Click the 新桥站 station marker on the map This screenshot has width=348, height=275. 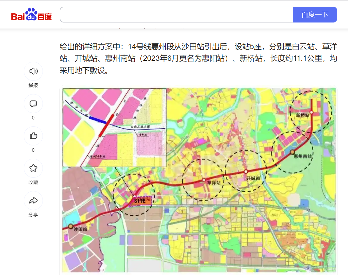point(311,112)
